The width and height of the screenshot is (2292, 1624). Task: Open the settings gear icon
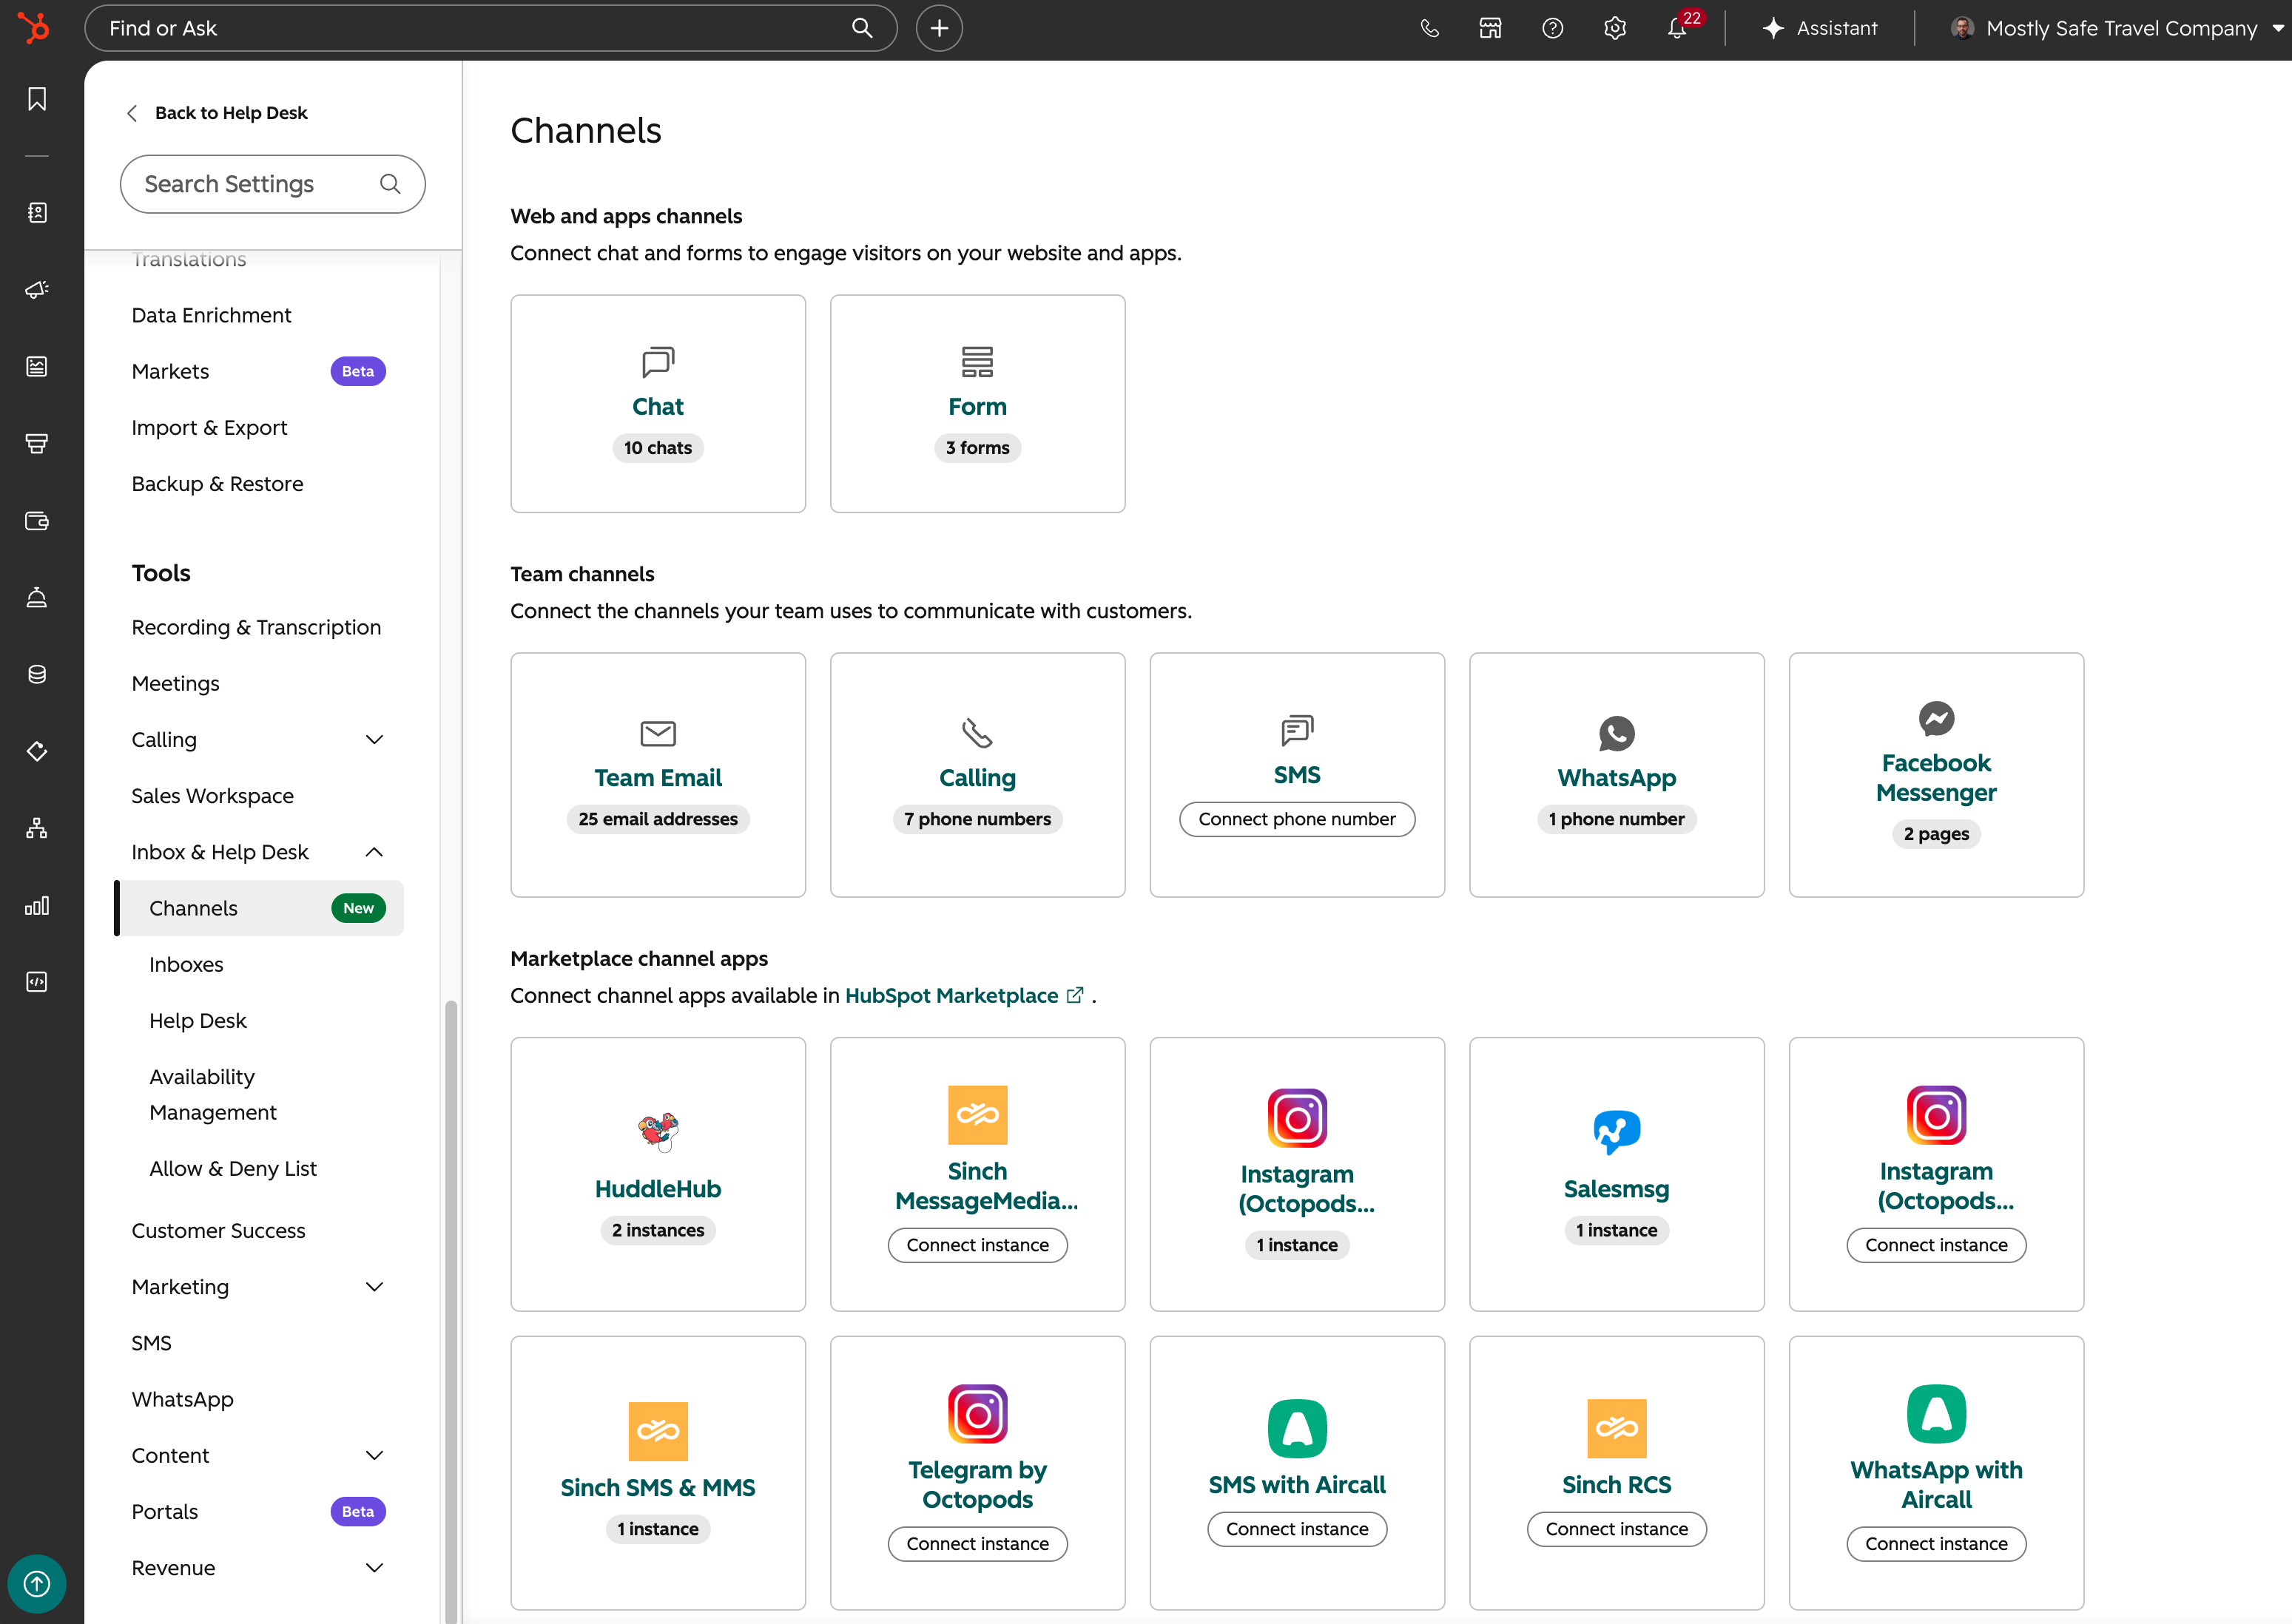tap(1614, 28)
